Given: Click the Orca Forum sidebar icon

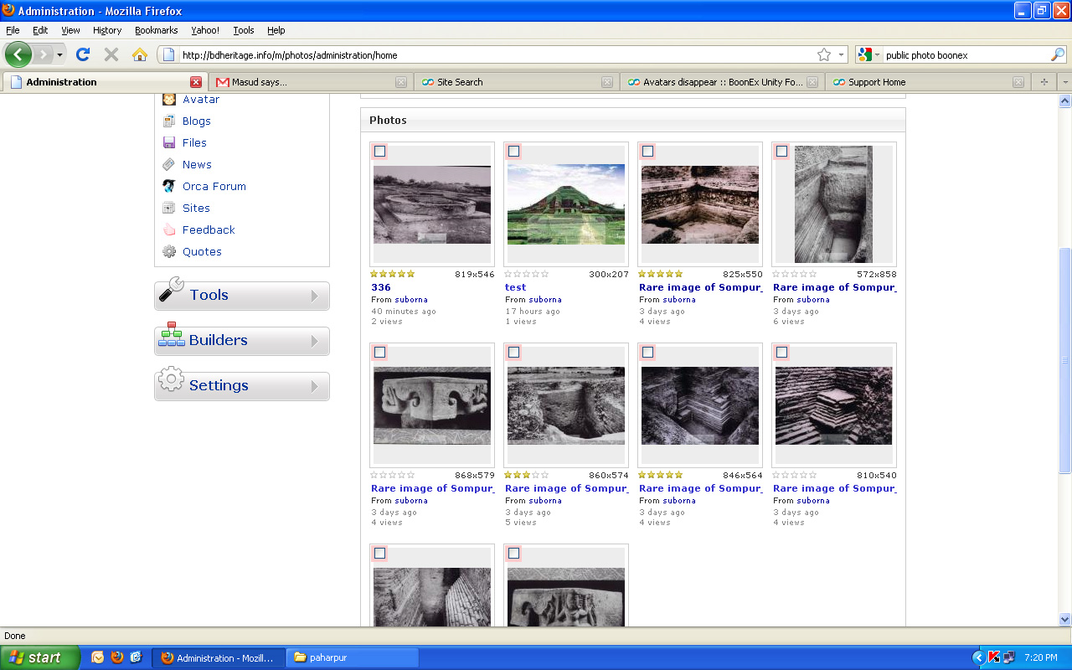Looking at the screenshot, I should [x=169, y=187].
